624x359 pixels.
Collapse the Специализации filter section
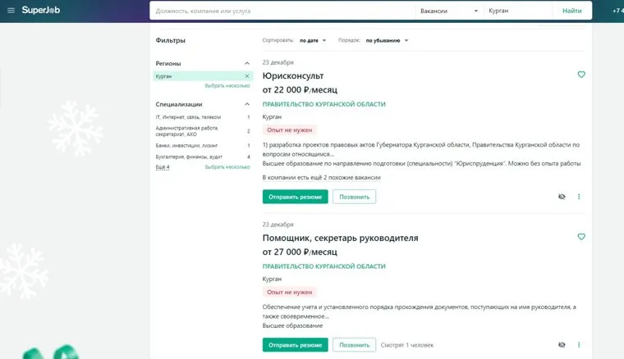click(x=247, y=105)
